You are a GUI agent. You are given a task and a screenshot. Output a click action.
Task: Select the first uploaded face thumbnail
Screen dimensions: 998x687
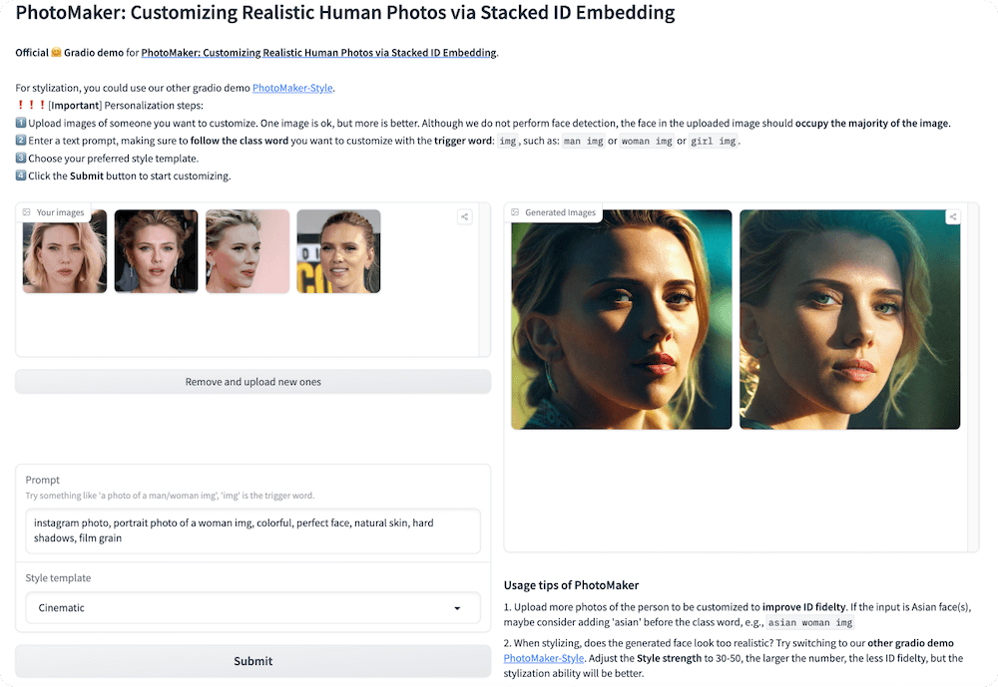(65, 251)
